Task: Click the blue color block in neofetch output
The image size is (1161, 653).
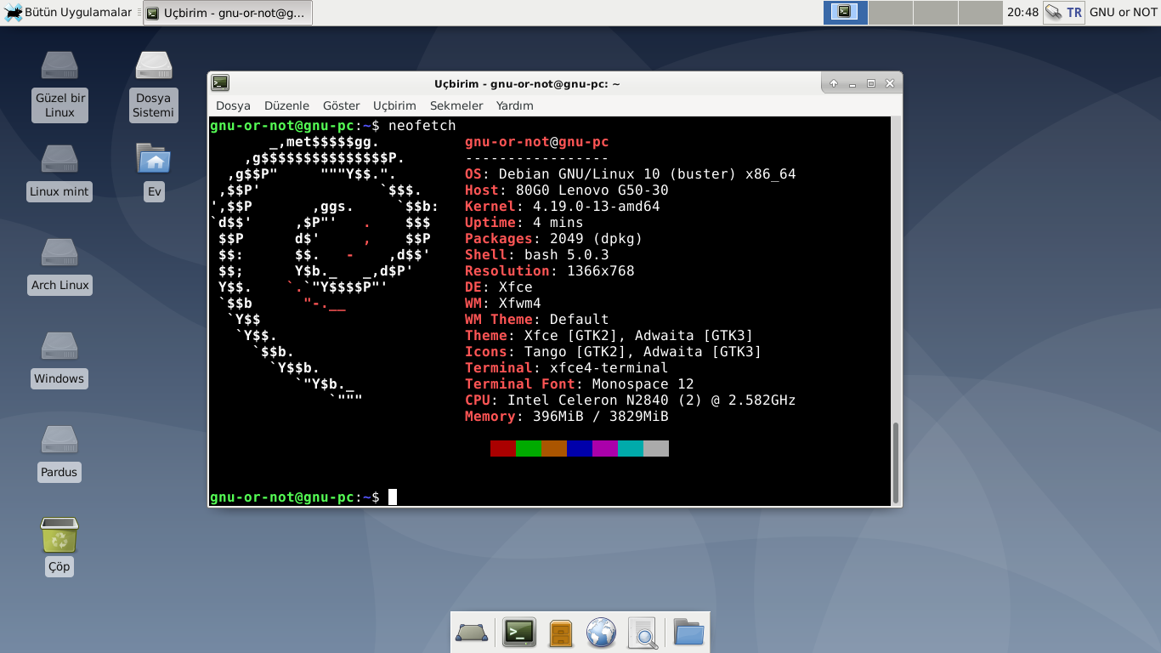Action: pyautogui.click(x=580, y=448)
